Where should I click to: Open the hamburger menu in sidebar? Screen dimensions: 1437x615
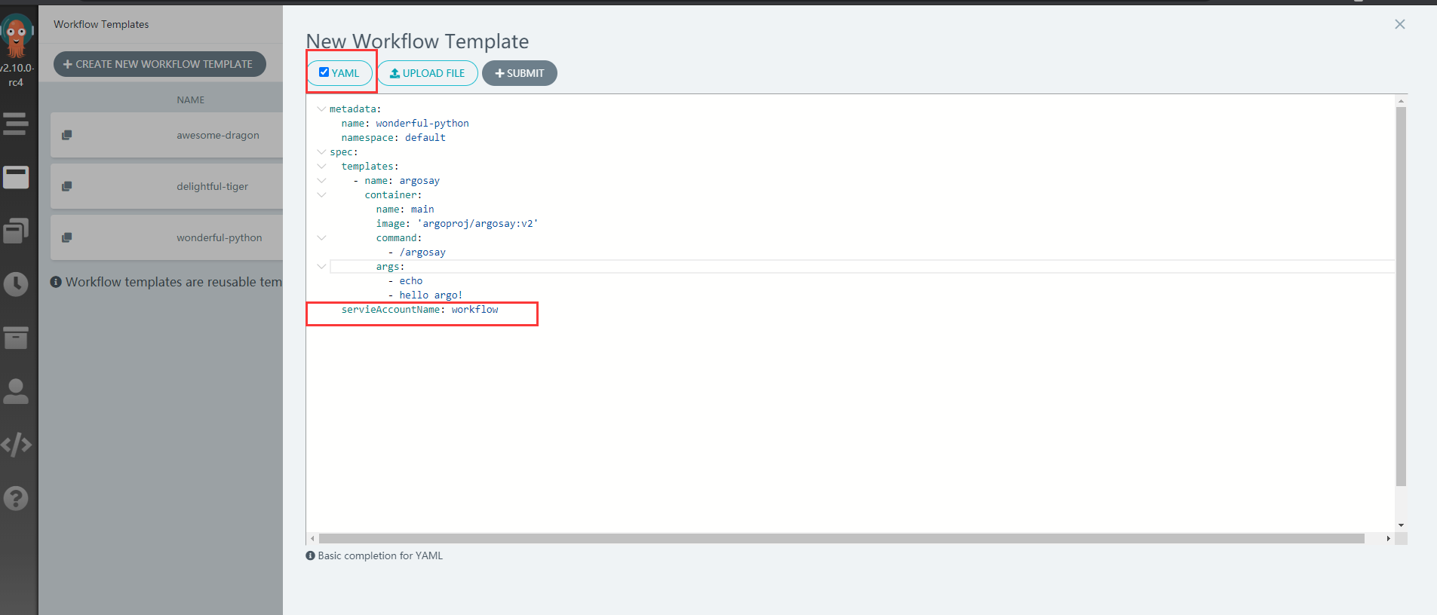15,123
